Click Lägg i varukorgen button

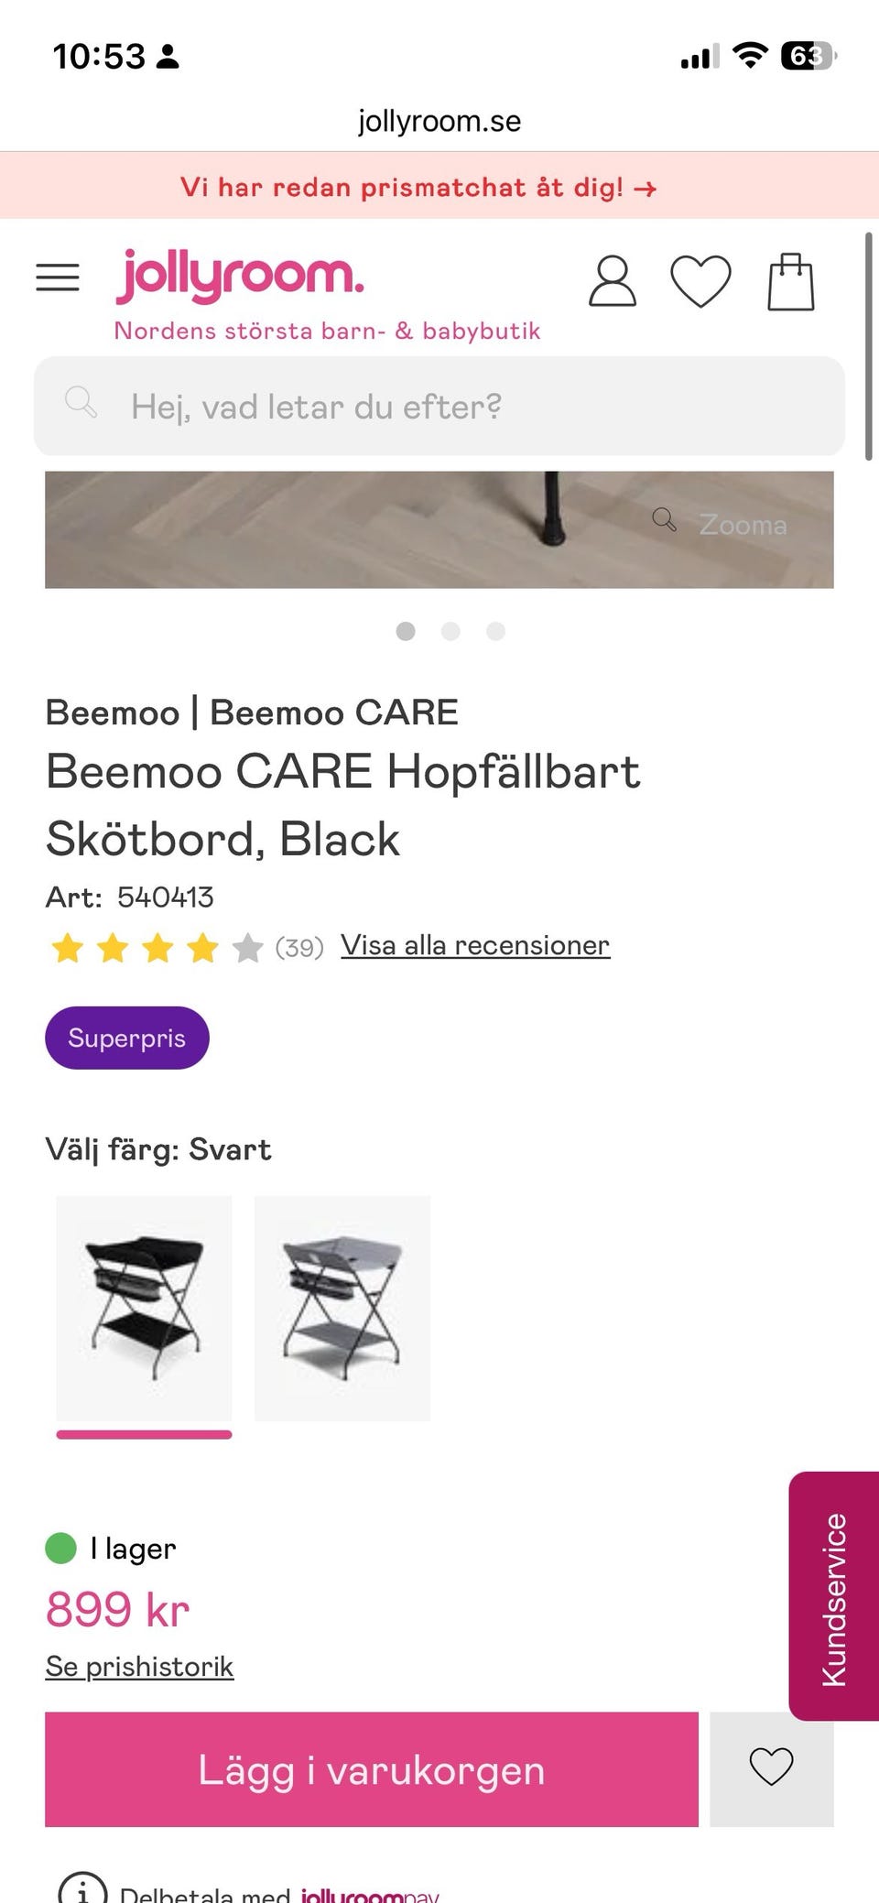pos(370,1768)
